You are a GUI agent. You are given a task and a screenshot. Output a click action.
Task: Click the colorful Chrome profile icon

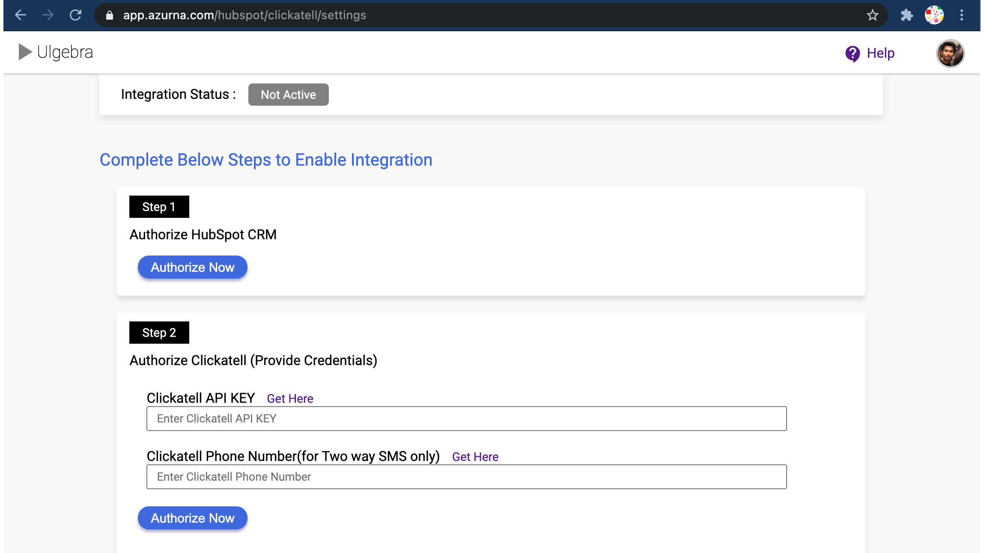[x=934, y=15]
